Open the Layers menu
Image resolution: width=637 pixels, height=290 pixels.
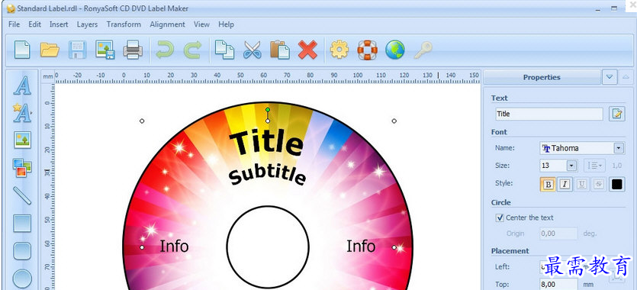coord(87,24)
